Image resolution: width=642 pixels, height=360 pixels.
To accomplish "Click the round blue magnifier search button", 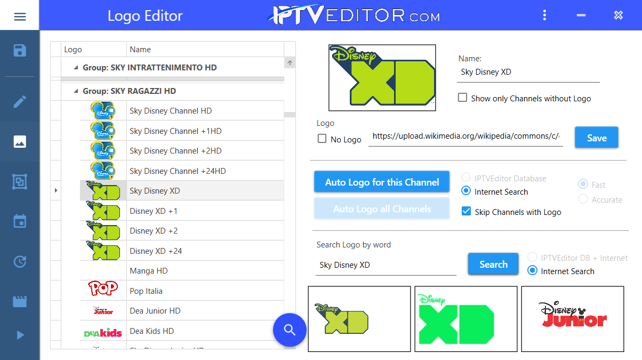I will [290, 330].
